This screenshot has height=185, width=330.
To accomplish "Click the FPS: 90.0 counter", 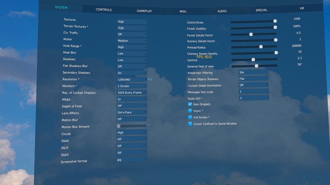I will pyautogui.click(x=204, y=57).
